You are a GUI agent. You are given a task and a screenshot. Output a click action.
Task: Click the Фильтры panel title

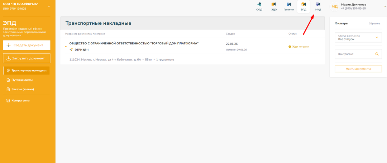pyautogui.click(x=341, y=23)
